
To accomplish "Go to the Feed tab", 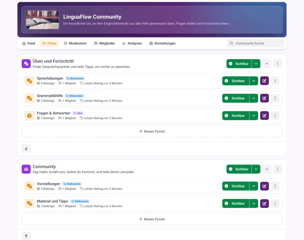I will (x=29, y=43).
